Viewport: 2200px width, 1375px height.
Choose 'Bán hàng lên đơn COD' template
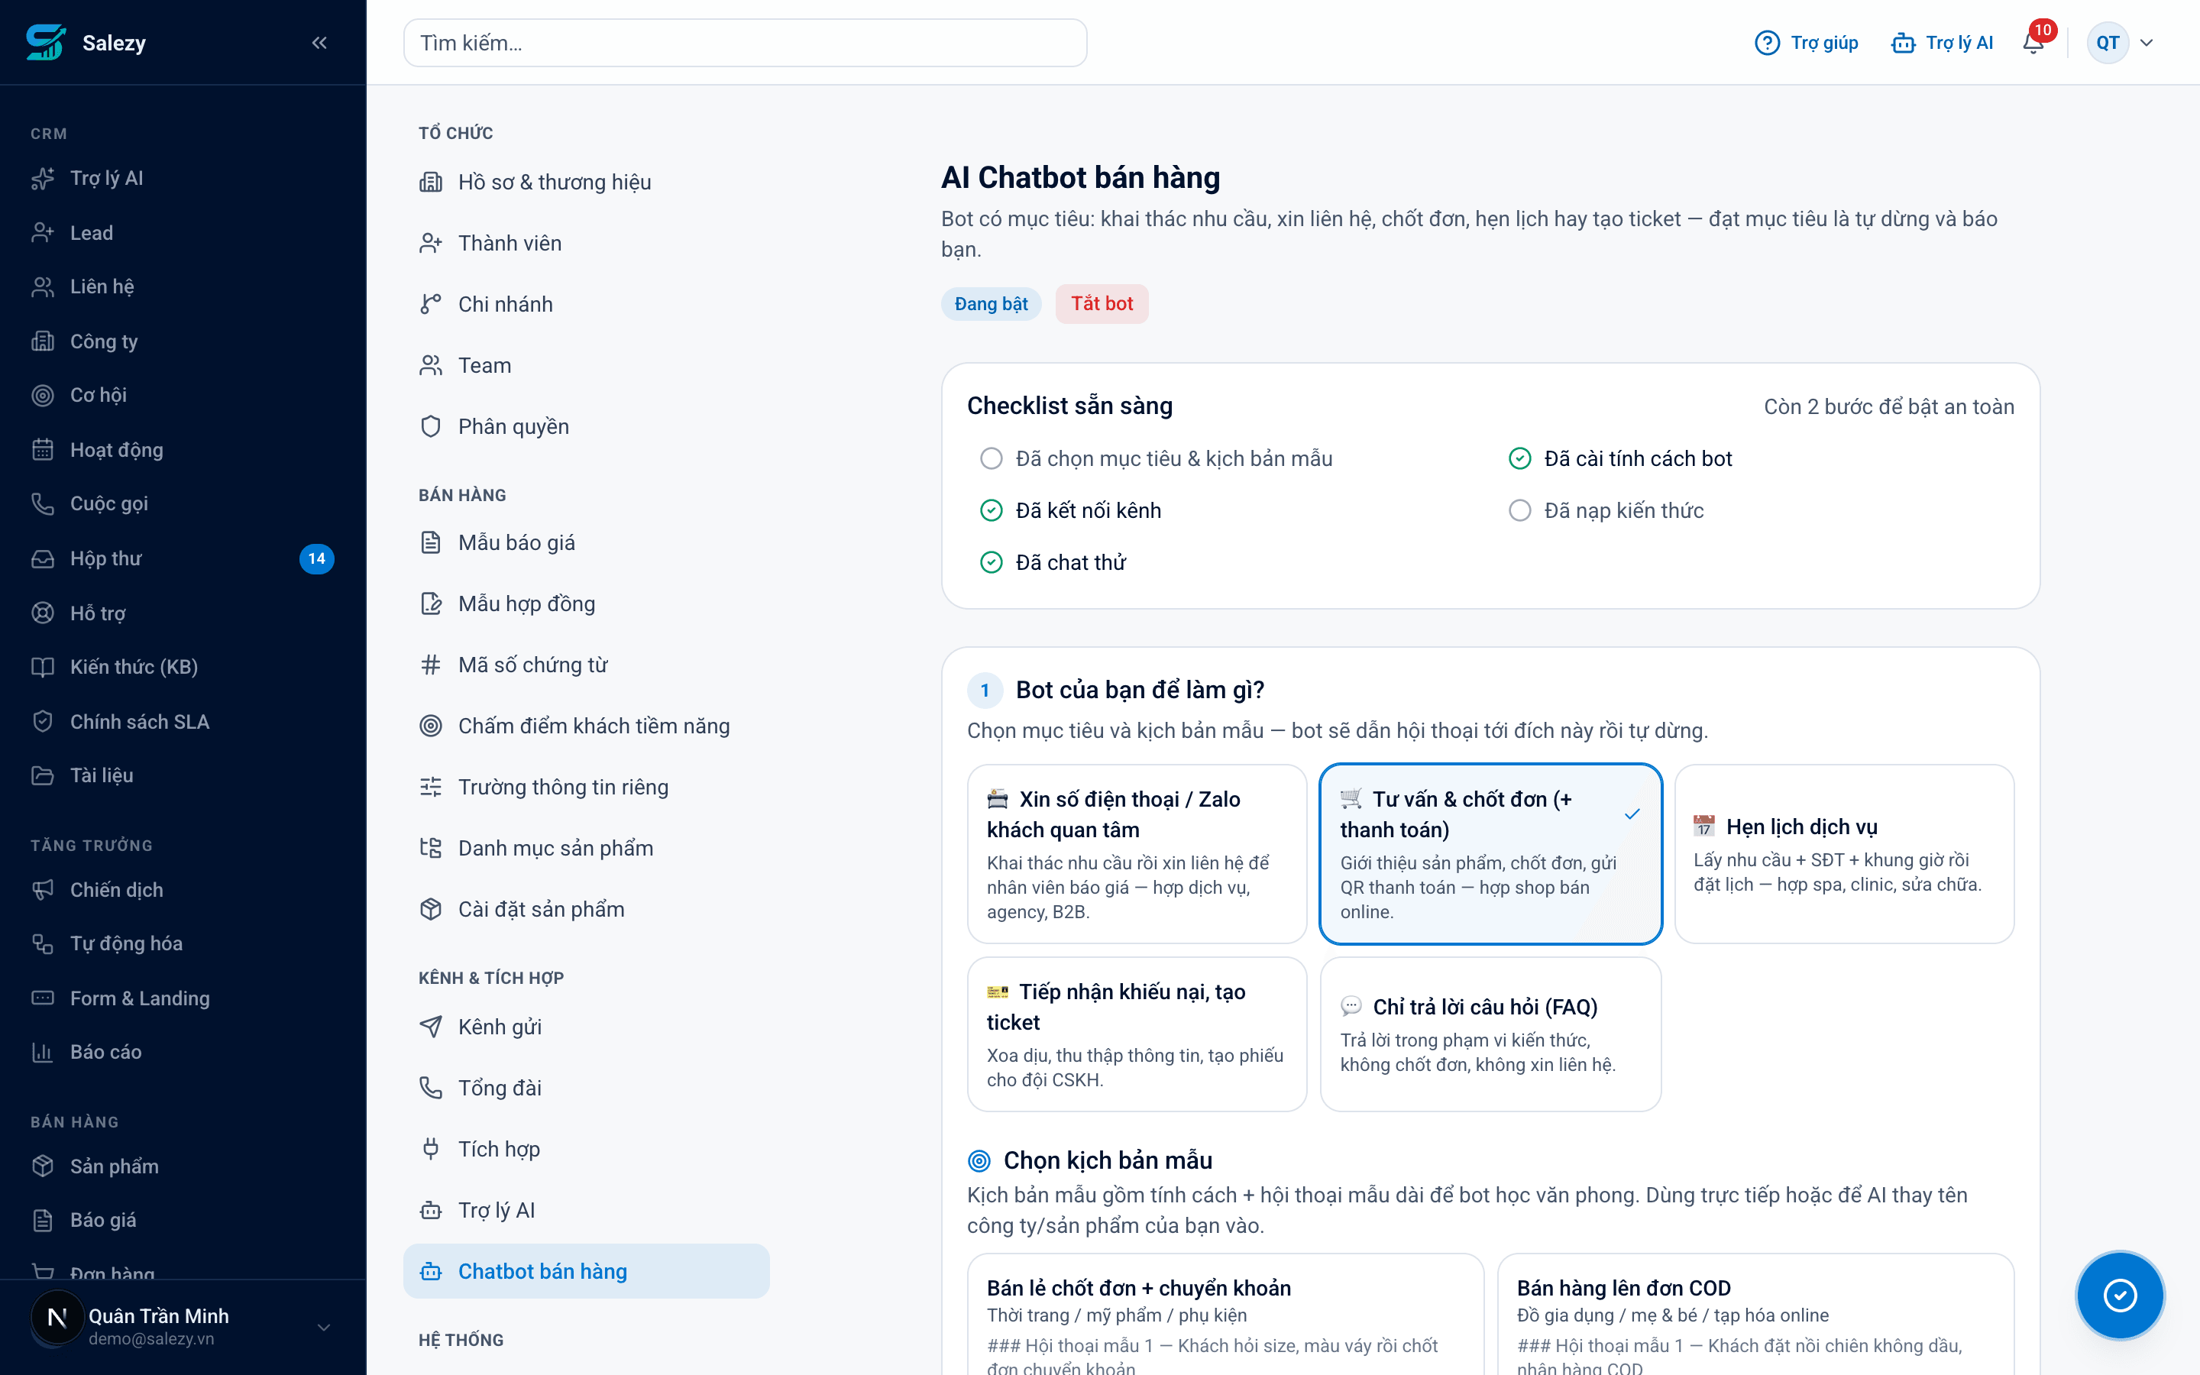[x=1755, y=1315]
